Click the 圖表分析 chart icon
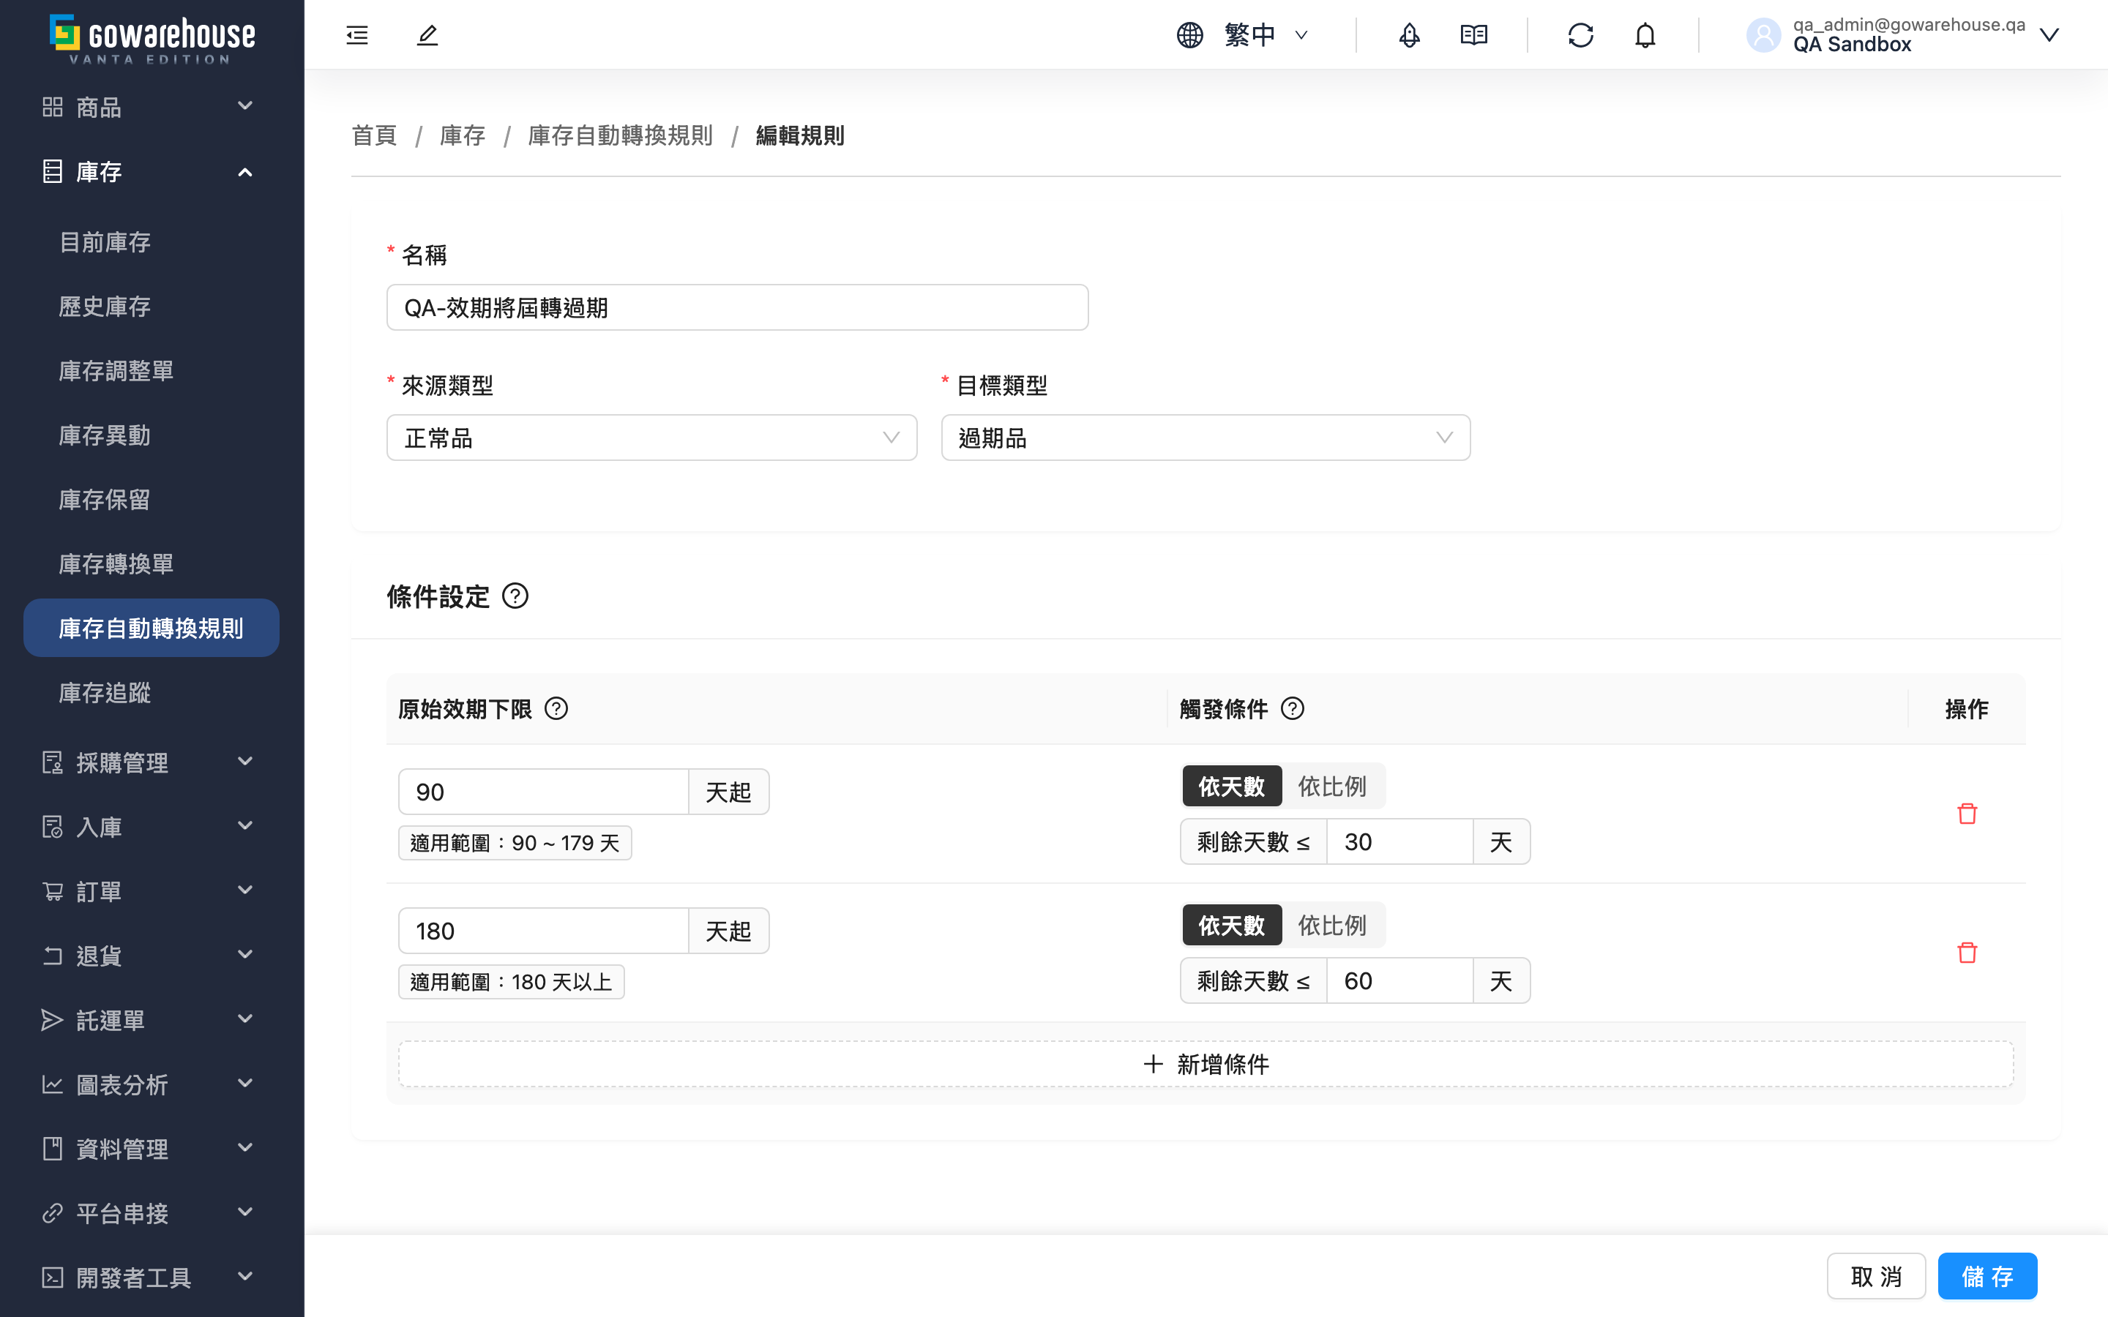Viewport: 2108px width, 1317px height. (52, 1084)
